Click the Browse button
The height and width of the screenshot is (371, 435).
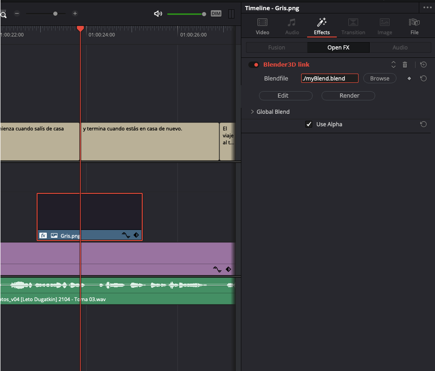click(379, 79)
